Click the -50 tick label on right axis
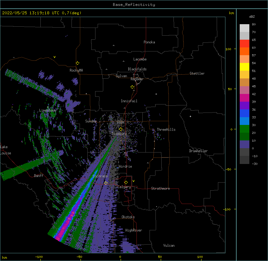Image resolution: width=268 pixels, height=261 pixels. [x=228, y=169]
